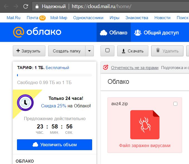Reload the page with refresh icon
The width and height of the screenshot is (189, 164).
point(26,6)
